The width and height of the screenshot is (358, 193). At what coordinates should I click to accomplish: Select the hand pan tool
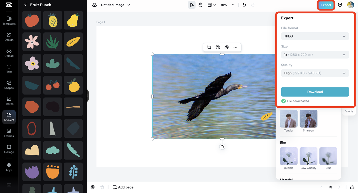tap(200, 5)
